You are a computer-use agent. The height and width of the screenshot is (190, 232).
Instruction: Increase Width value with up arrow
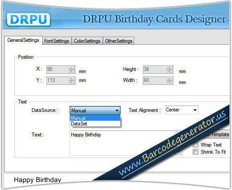(170, 79)
